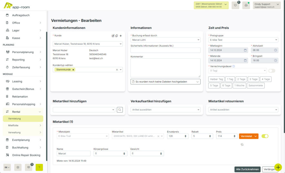
Task: Click the search magnifier in Mietartikel hinzufügen
Action: point(120,110)
